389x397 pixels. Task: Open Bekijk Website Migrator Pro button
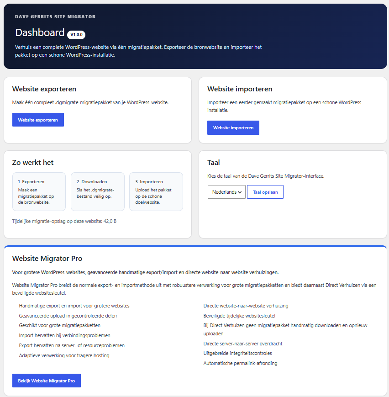[x=47, y=381]
